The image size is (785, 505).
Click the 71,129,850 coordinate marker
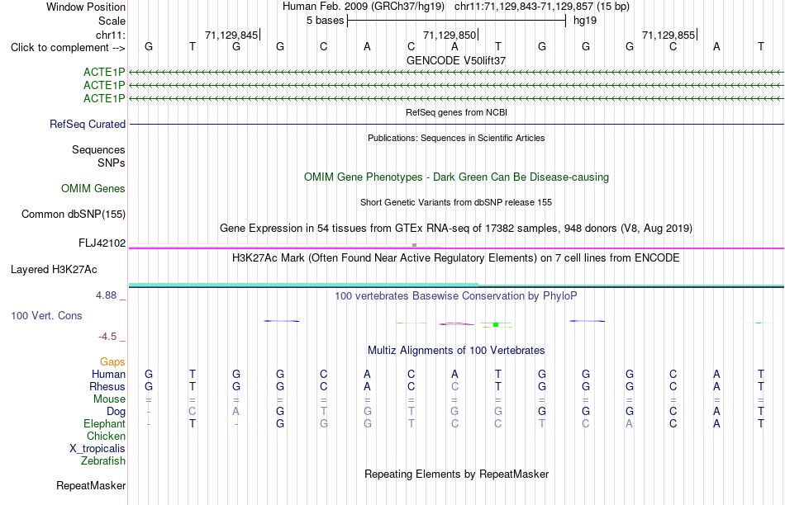[x=450, y=35]
